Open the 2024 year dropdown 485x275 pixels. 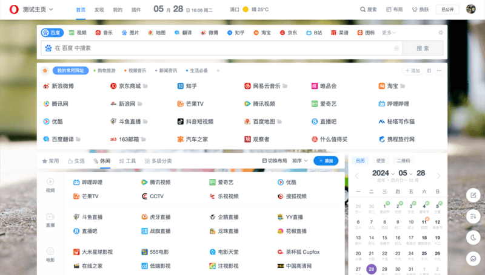click(x=383, y=173)
